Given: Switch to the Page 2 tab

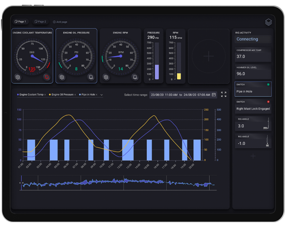Looking at the screenshot, I should point(40,22).
